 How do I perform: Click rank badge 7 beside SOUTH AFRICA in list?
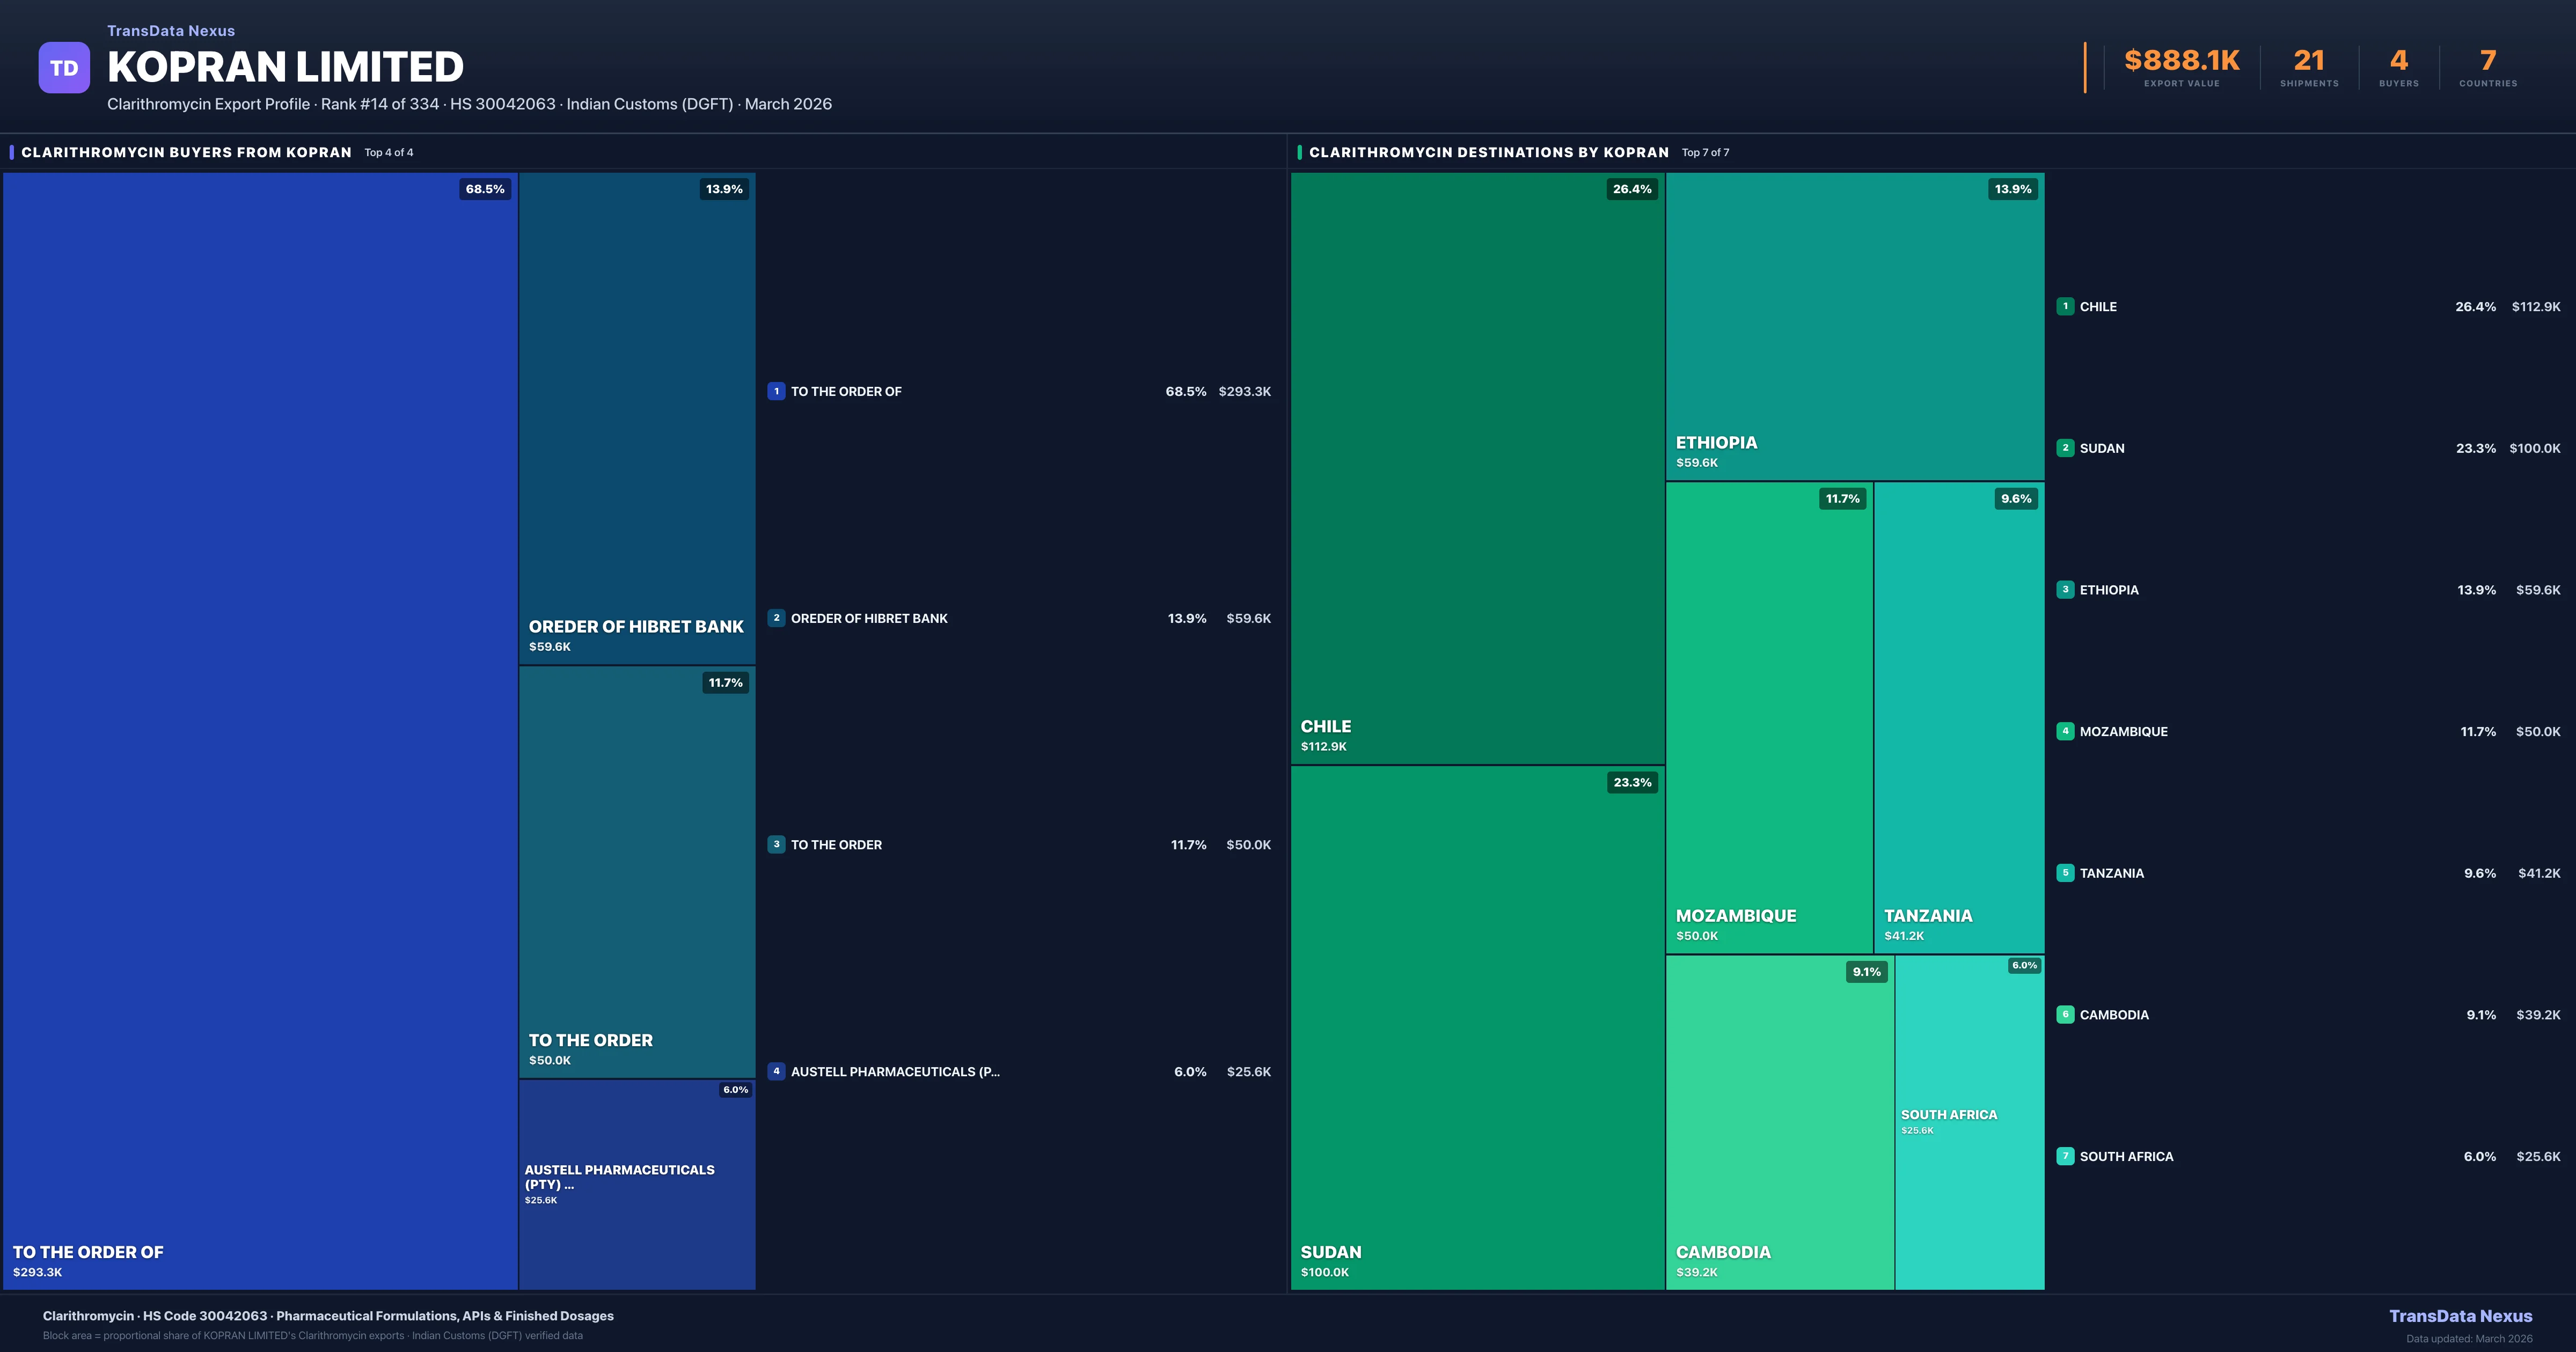coord(2065,1156)
